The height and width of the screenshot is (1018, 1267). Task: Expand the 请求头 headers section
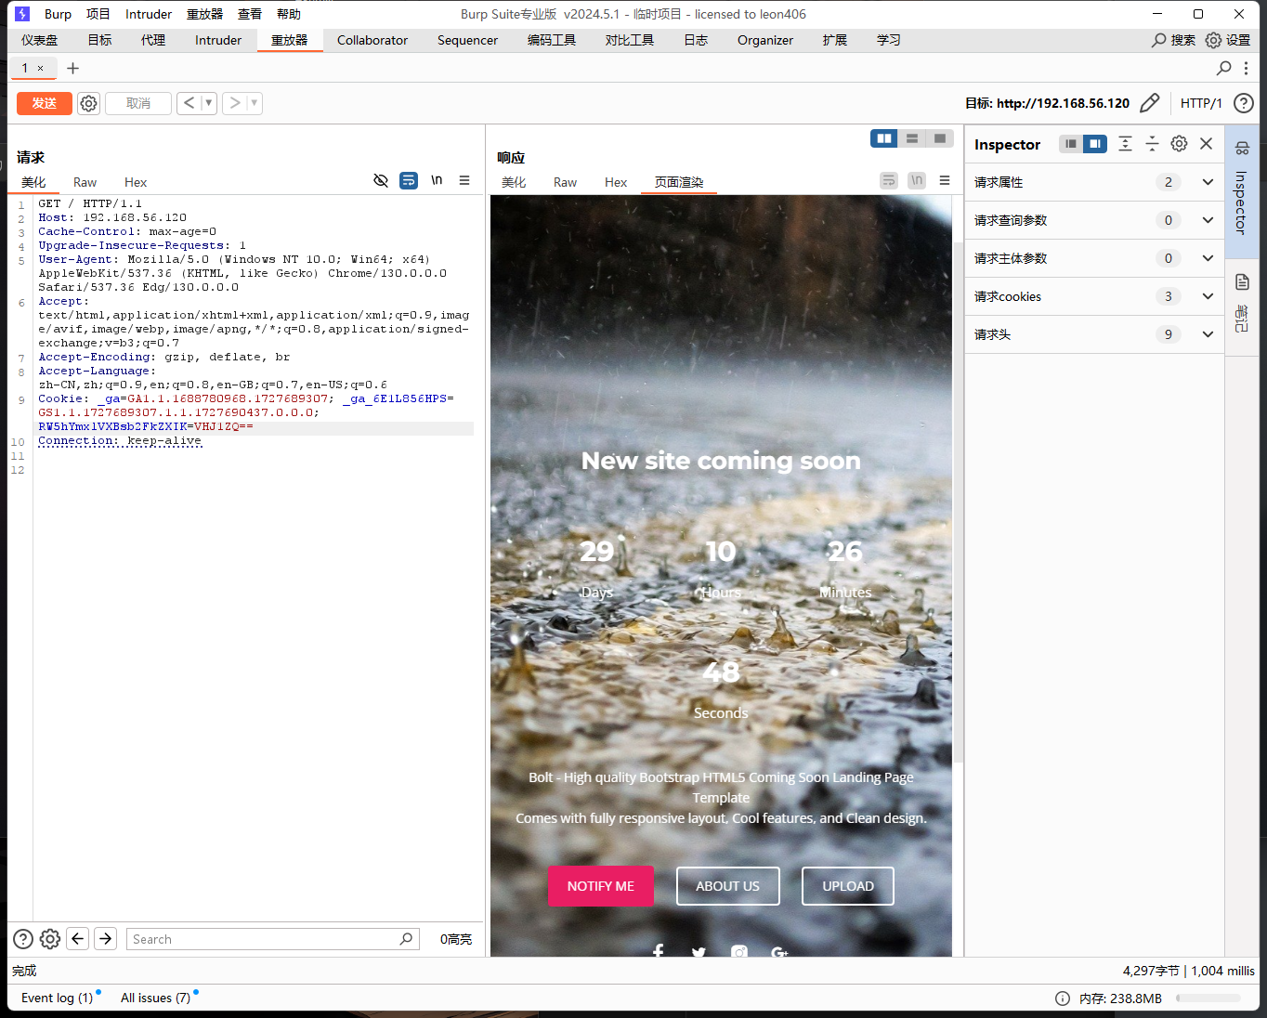[x=1208, y=334]
